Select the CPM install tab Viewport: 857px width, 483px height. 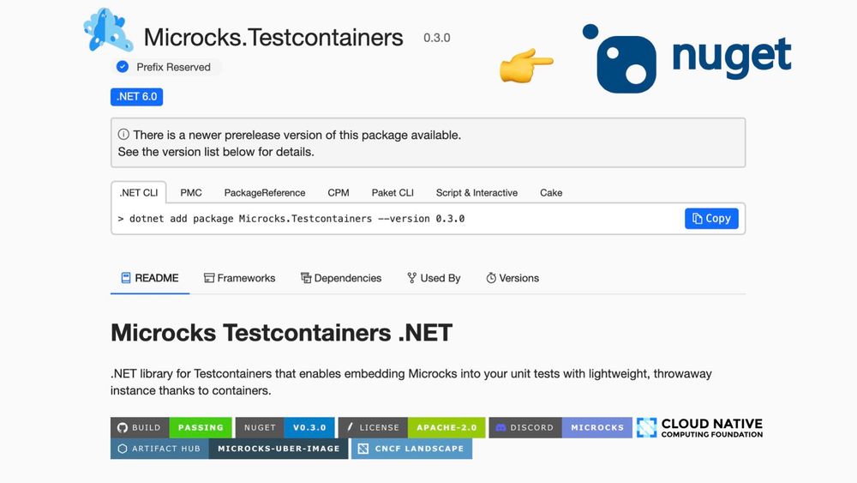point(339,192)
